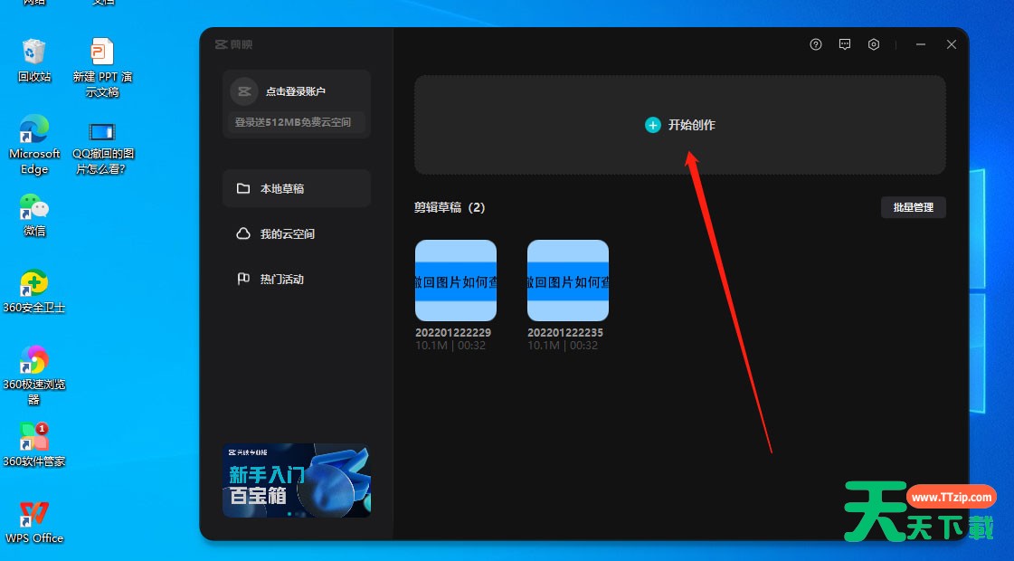Click the 登录送512MB免费云空间 banner
The height and width of the screenshot is (561, 1014).
click(x=296, y=122)
